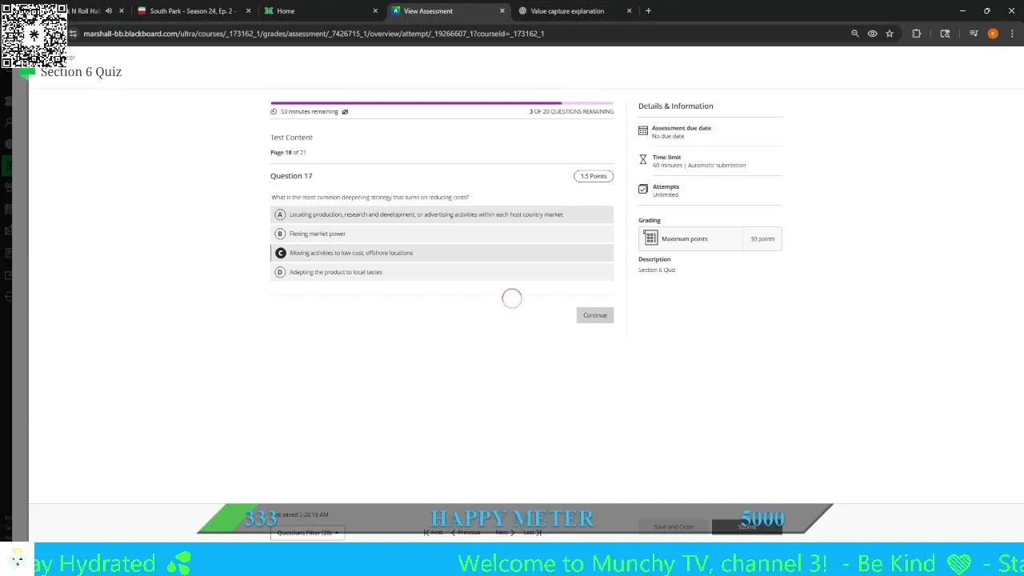Click the eye icon in address bar
The width and height of the screenshot is (1024, 576).
(x=872, y=34)
